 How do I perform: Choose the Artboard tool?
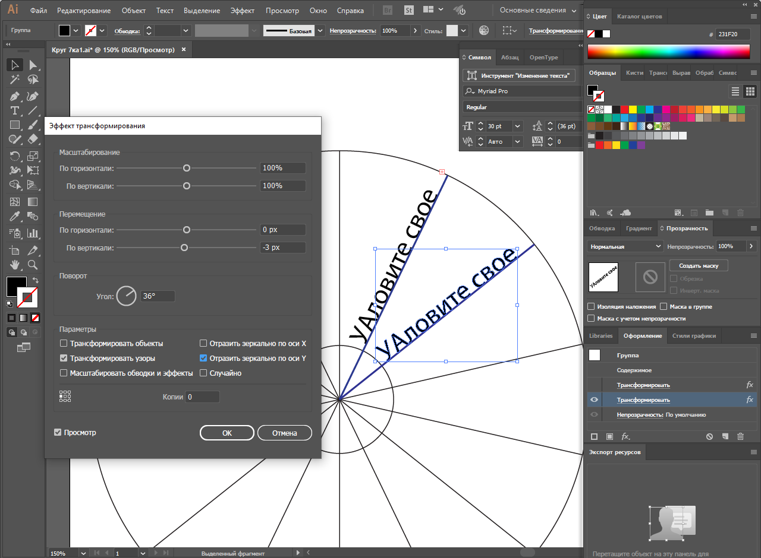(x=15, y=250)
